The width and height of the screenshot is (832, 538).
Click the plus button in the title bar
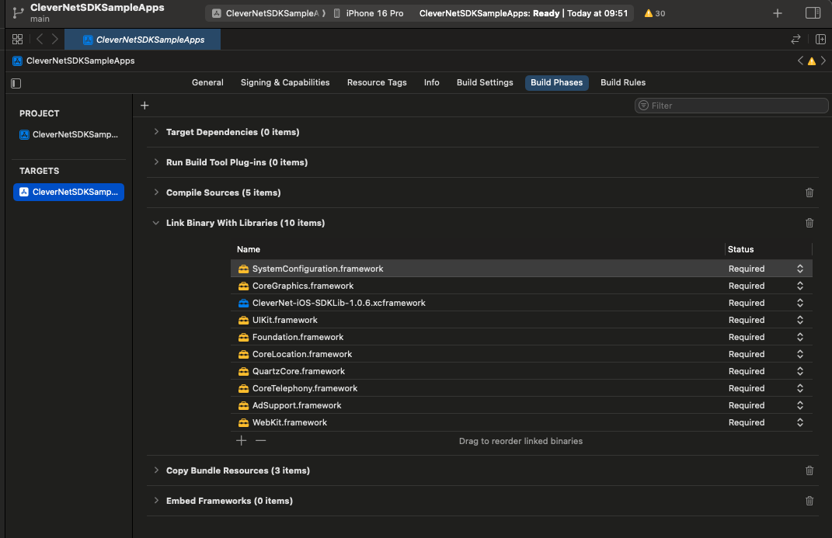(x=778, y=13)
